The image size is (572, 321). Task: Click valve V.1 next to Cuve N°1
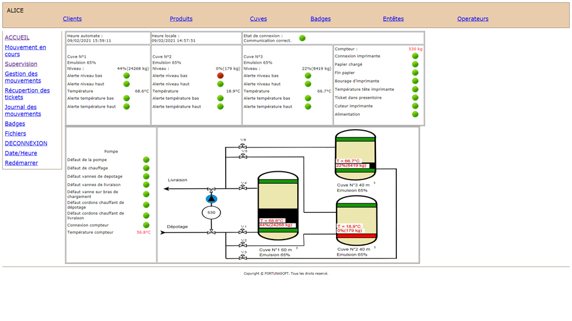pos(243,232)
